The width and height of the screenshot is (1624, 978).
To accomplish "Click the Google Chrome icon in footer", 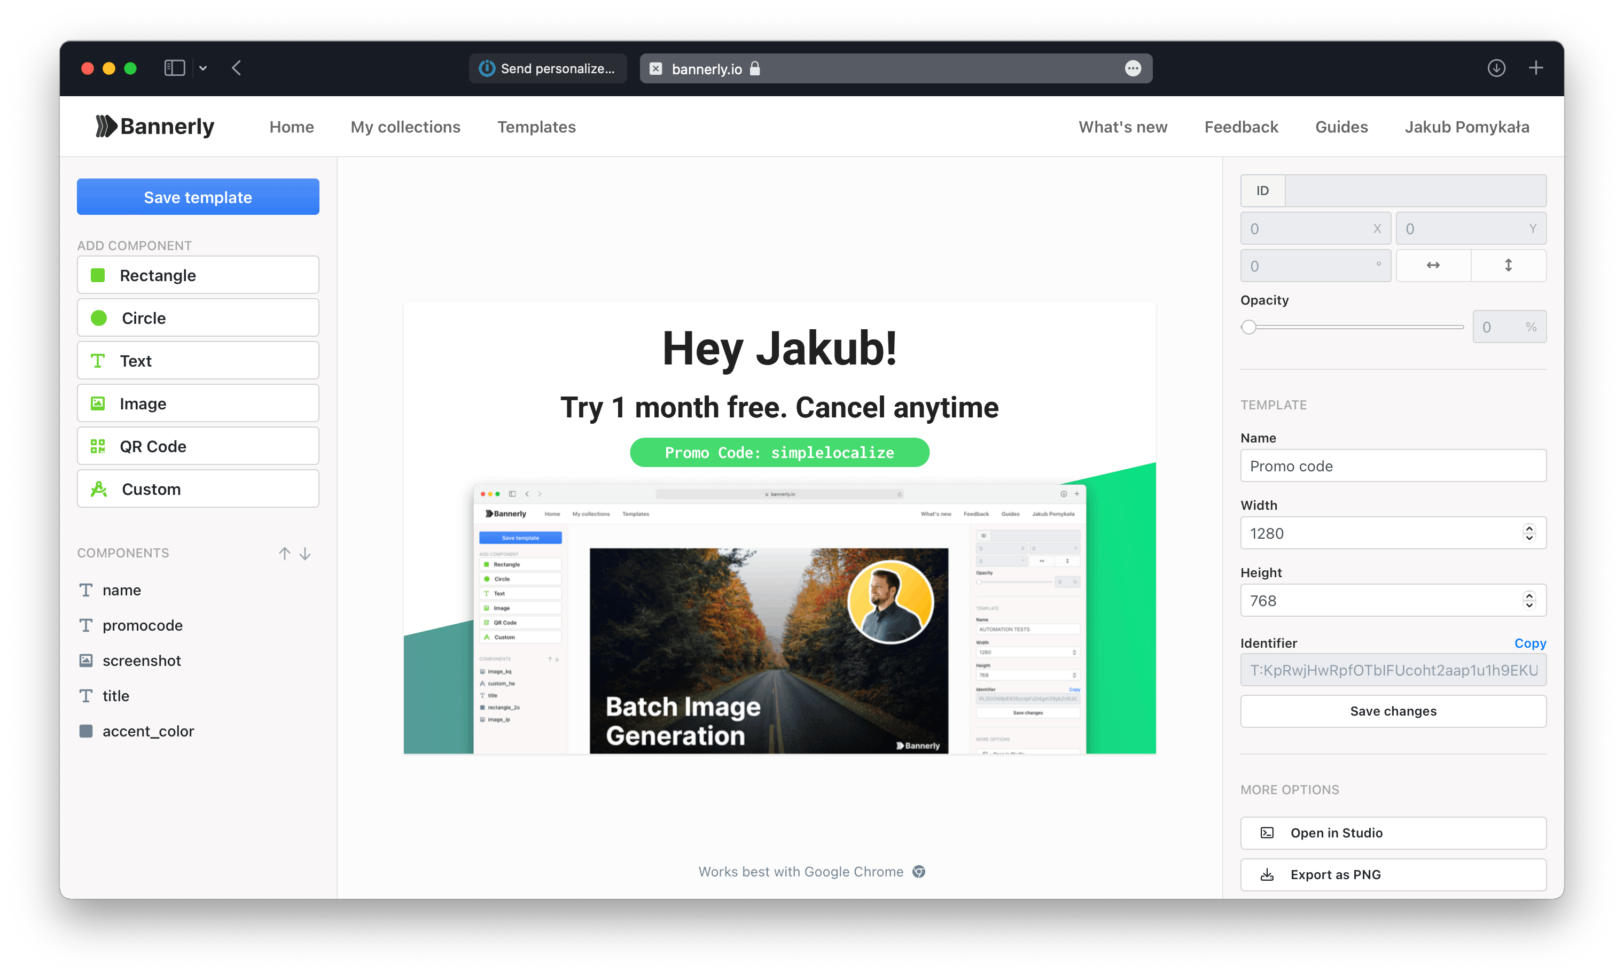I will (918, 872).
